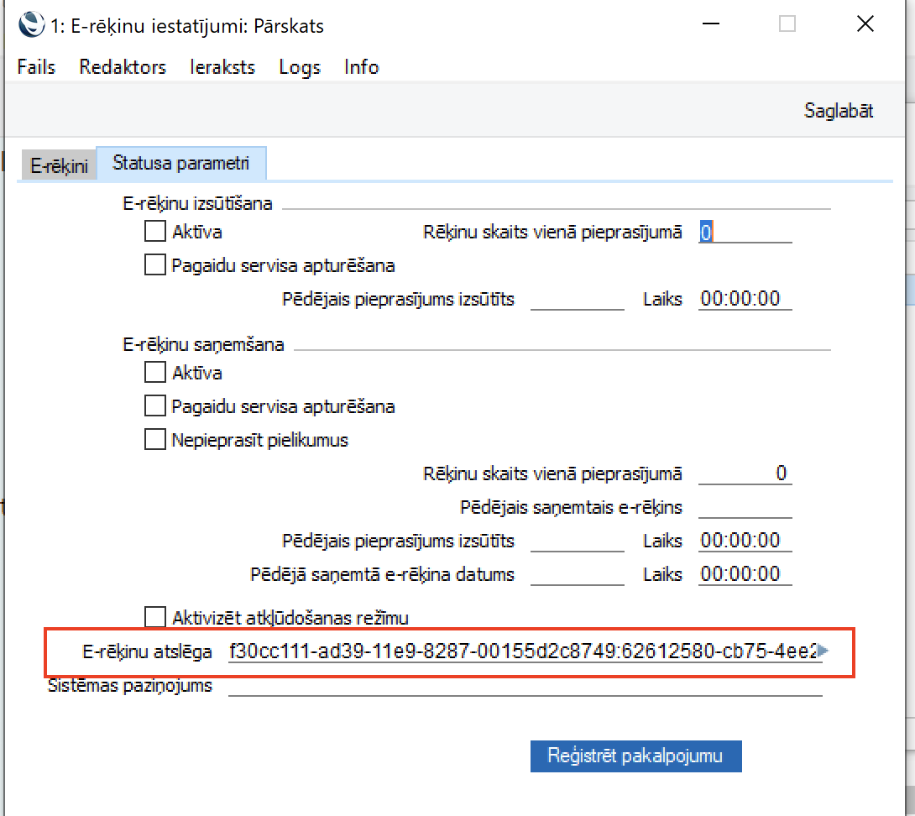Toggle Pagaidu servisa apturēšana under E-rēķinu izsūtīšana

pos(155,265)
